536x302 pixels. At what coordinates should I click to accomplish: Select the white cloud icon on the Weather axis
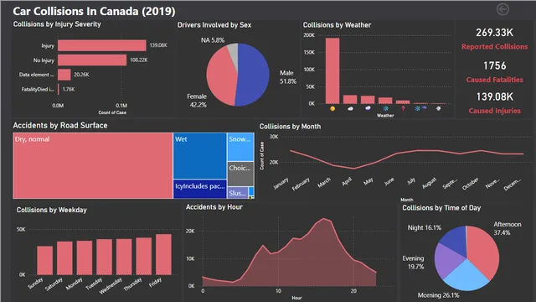[350, 108]
